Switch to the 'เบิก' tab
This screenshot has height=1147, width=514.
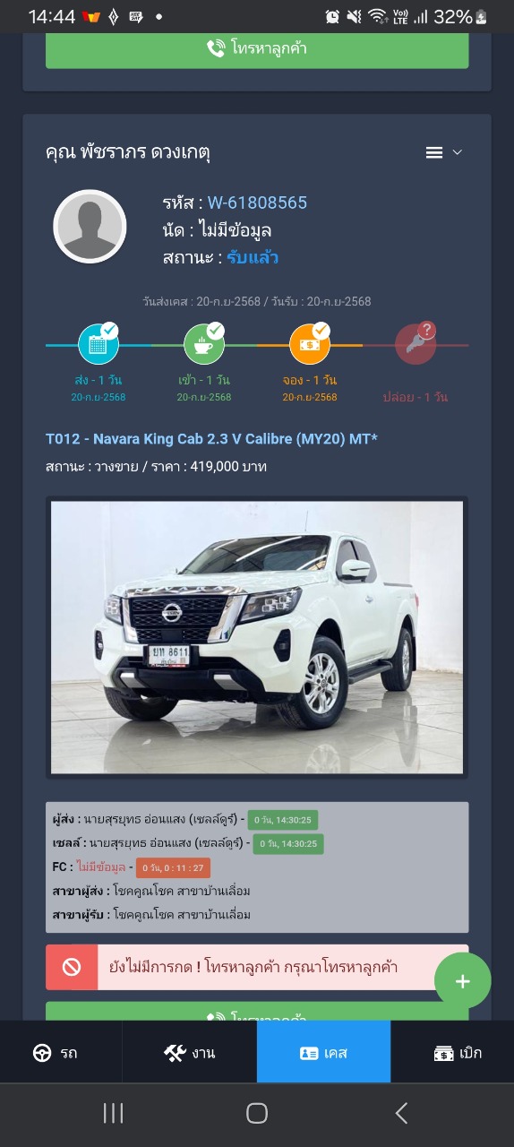[x=458, y=1053]
